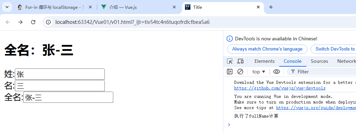Click the 全名：张-三 heading
Screen dimensions: 356x133
pyautogui.click(x=39, y=50)
